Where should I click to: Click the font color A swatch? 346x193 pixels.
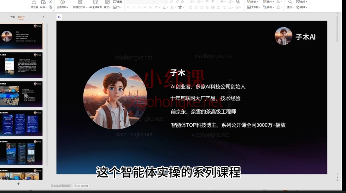pyautogui.click(x=164, y=7)
